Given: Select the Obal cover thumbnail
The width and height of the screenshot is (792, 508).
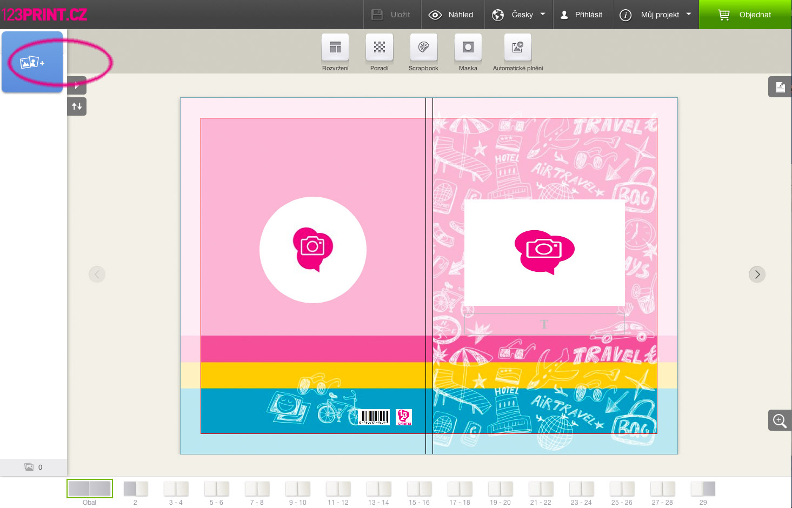Looking at the screenshot, I should [x=90, y=489].
